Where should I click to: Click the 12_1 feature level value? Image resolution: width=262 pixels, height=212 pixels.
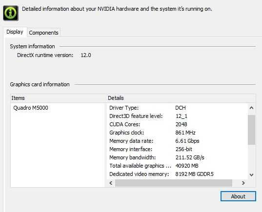[181, 116]
